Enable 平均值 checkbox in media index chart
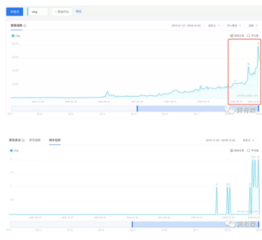The image size is (262, 240). coord(249,150)
